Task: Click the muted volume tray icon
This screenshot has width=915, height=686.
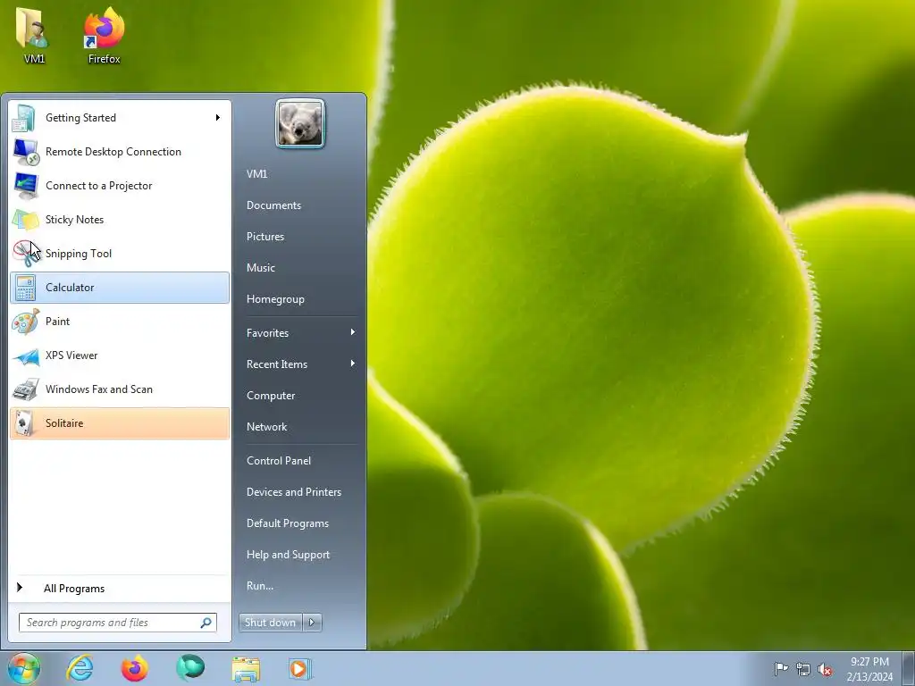Action: [x=825, y=669]
